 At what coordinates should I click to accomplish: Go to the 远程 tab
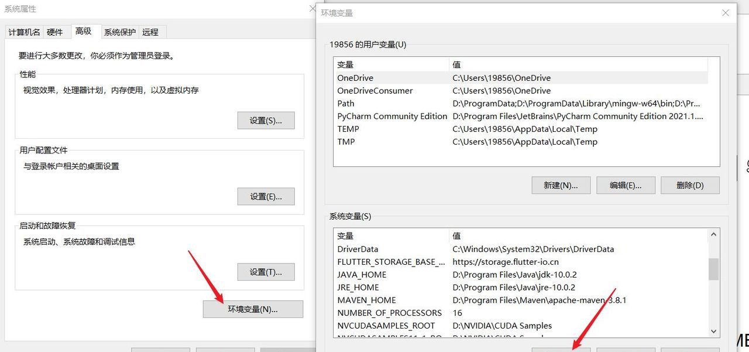tap(150, 32)
